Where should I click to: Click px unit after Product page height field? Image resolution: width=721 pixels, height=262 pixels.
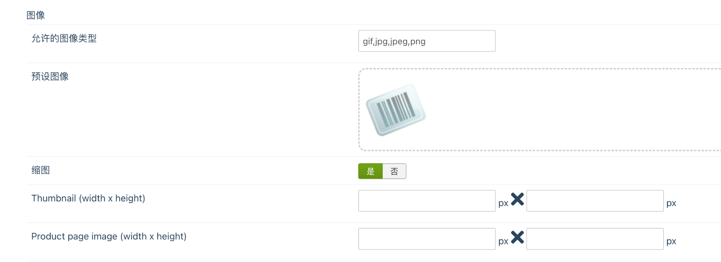click(671, 241)
